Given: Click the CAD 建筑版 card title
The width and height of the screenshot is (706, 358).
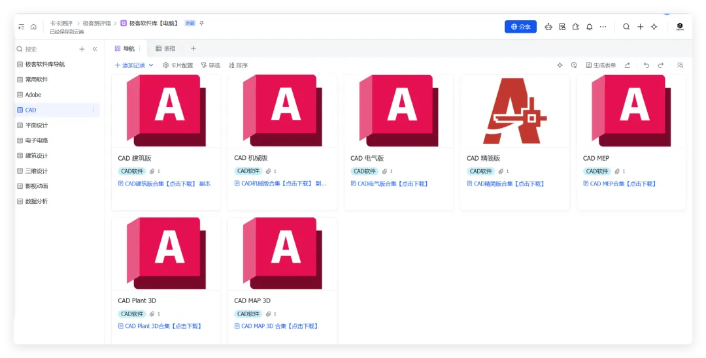Looking at the screenshot, I should click(x=135, y=158).
